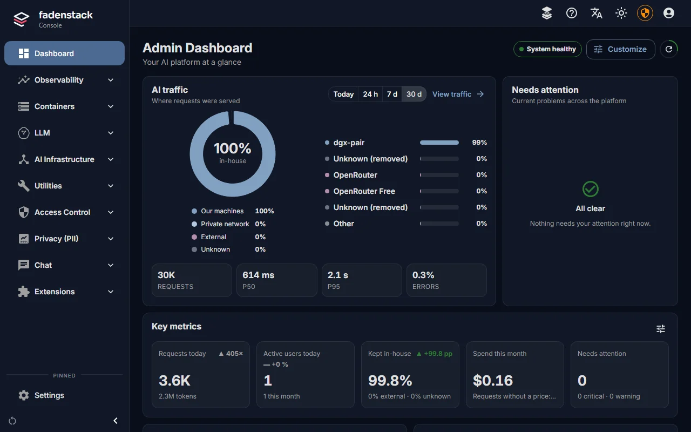Click the Privacy (PII) icon
This screenshot has width=691, height=432.
[23, 239]
